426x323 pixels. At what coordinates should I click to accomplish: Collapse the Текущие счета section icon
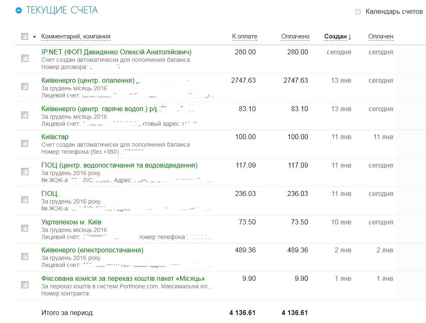pyautogui.click(x=18, y=10)
